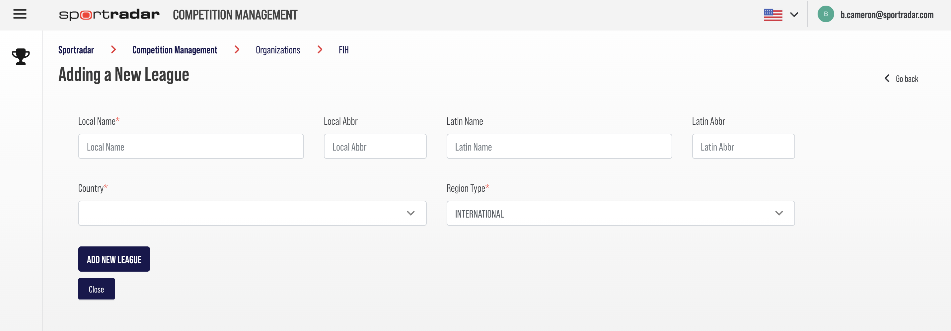
Task: Open the Country dropdown
Action: 252,213
